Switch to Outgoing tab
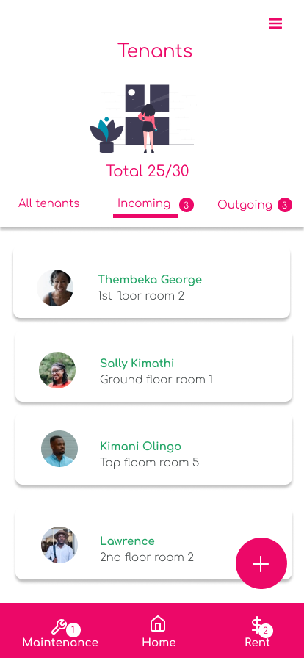This screenshot has height=658, width=304. (245, 205)
